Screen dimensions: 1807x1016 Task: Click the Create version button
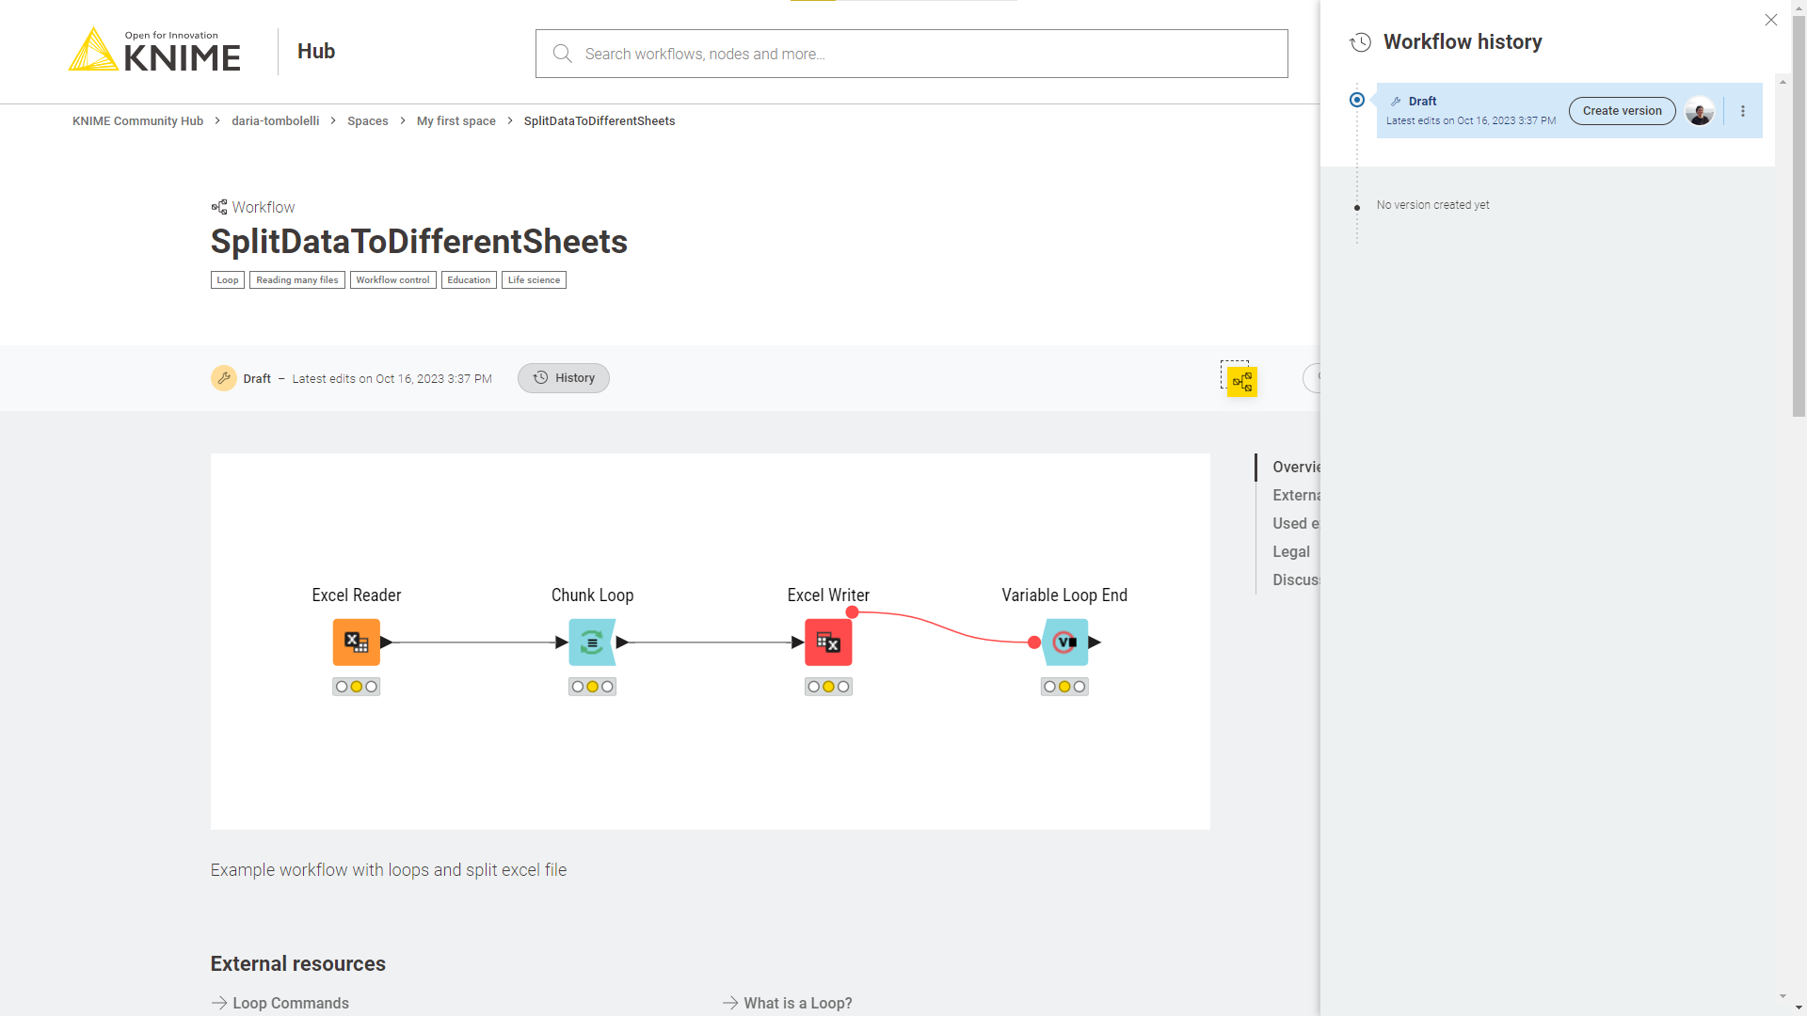pyautogui.click(x=1622, y=111)
